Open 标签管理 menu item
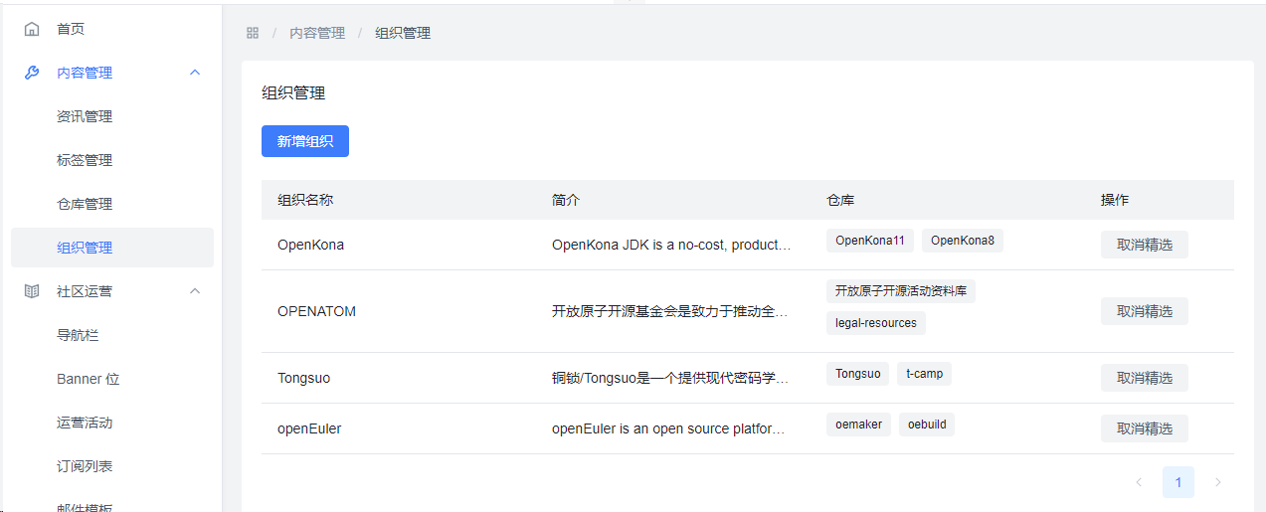 tap(85, 160)
